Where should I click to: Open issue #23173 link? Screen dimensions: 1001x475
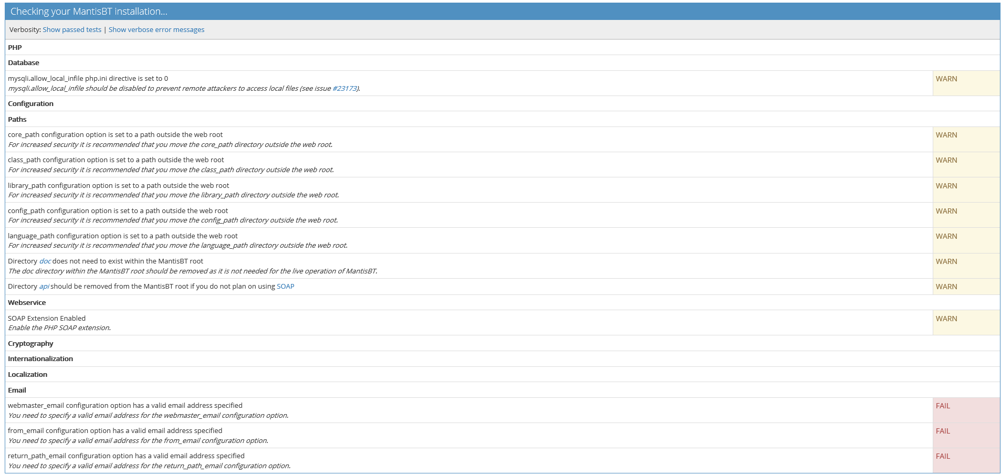(x=345, y=89)
